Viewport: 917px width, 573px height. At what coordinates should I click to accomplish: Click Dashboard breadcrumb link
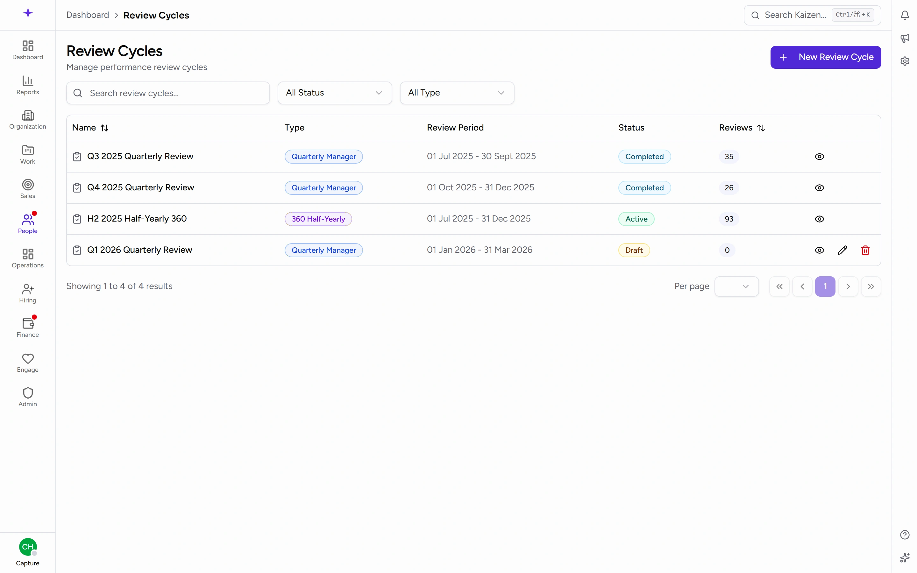[x=88, y=15]
